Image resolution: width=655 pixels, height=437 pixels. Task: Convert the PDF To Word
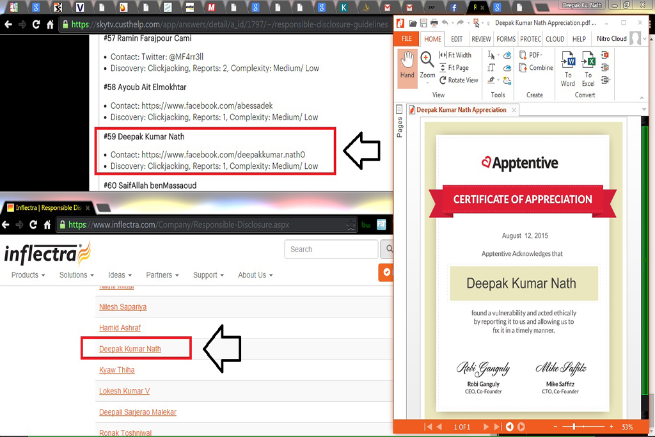(x=568, y=69)
